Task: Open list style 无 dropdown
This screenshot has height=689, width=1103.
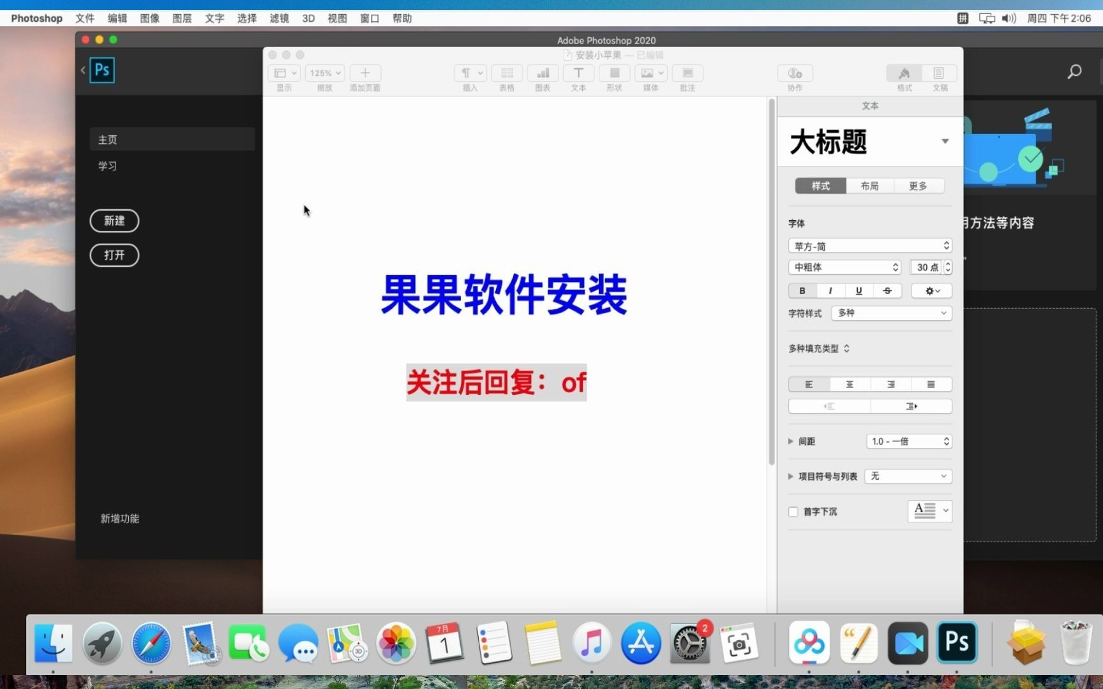Action: pos(908,477)
